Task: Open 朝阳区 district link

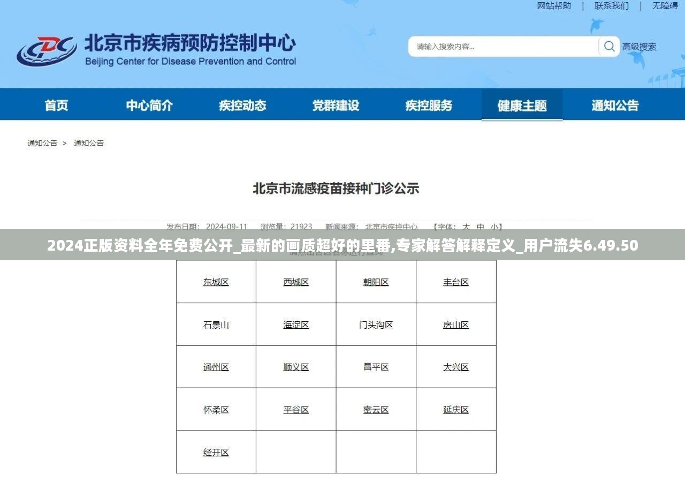Action: coord(376,282)
